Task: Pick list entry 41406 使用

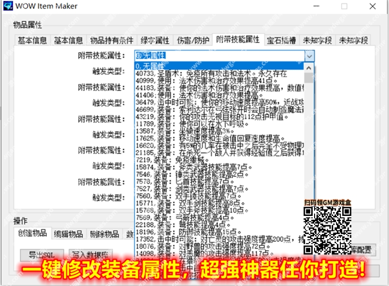Action: [219, 95]
